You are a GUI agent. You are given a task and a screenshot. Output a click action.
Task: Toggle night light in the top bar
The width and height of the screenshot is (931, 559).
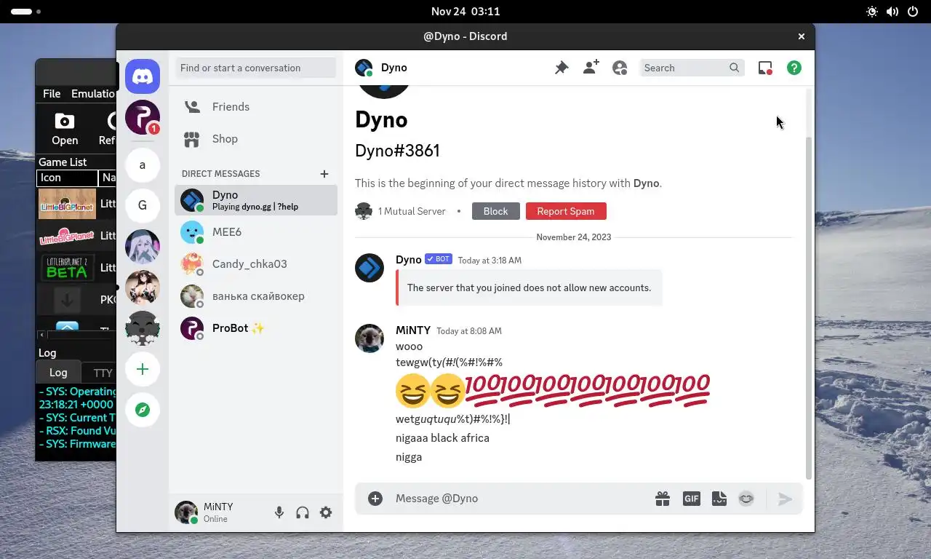872,12
